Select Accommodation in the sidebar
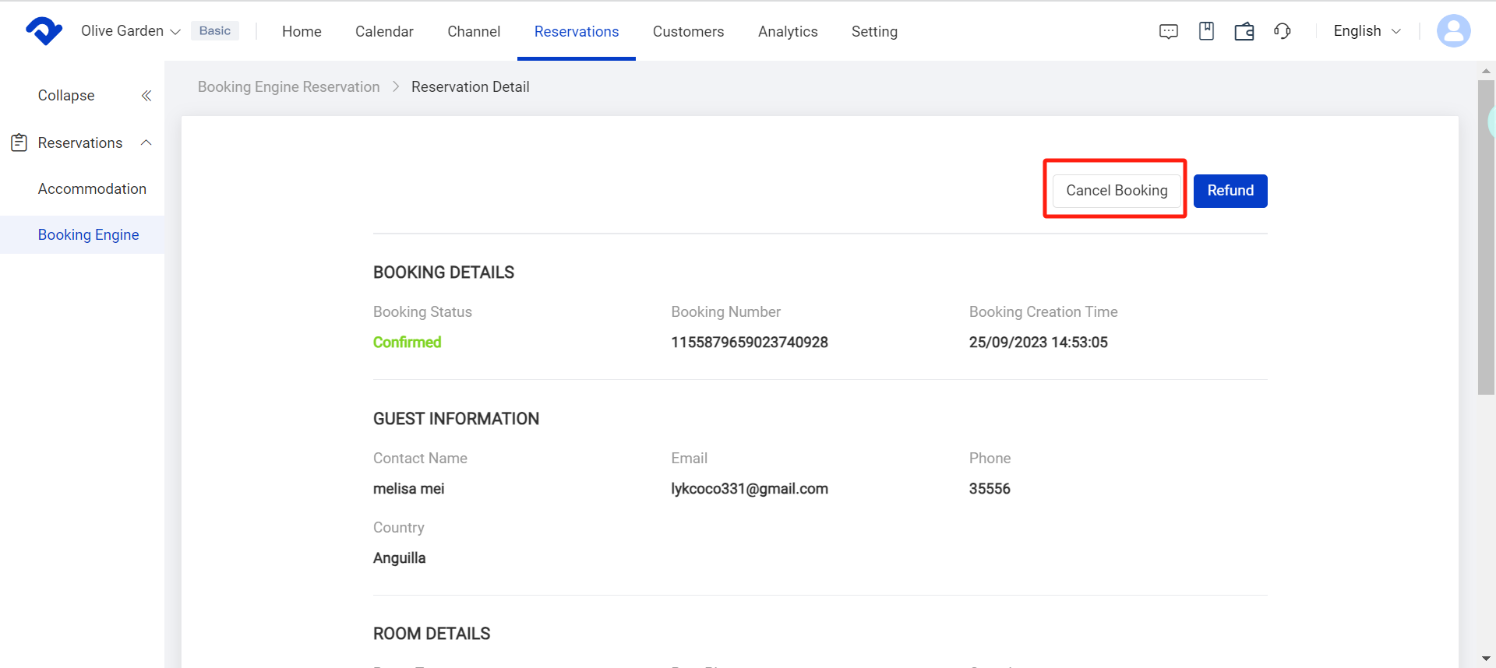This screenshot has height=668, width=1496. 92,189
